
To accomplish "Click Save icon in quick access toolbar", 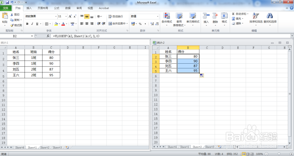I will (x=7, y=2).
